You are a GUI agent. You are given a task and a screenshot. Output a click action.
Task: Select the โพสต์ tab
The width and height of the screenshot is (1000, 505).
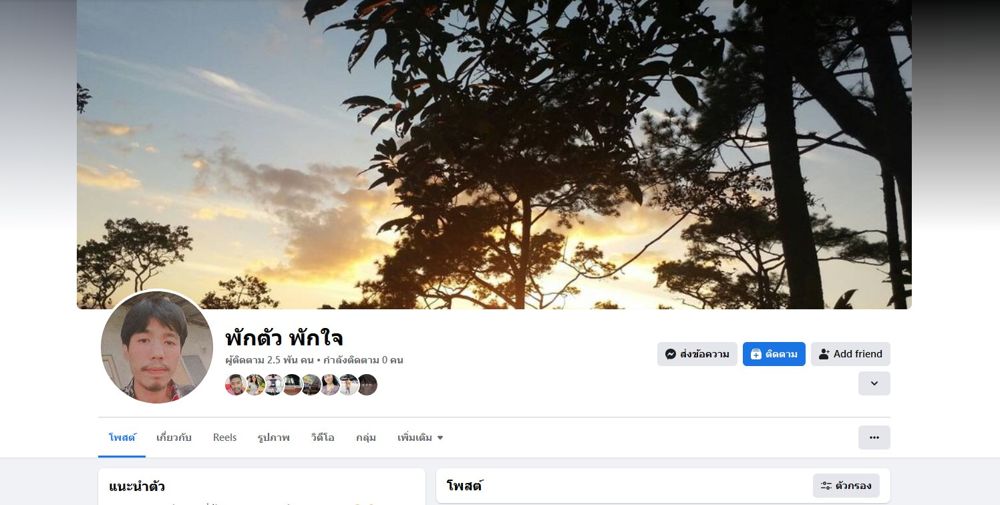[x=122, y=438]
